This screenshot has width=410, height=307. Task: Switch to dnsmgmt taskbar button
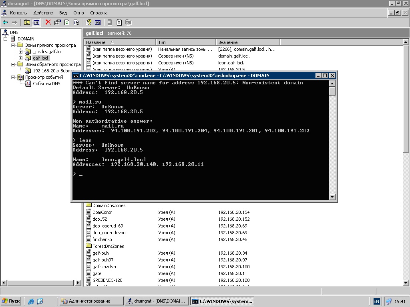(157, 301)
